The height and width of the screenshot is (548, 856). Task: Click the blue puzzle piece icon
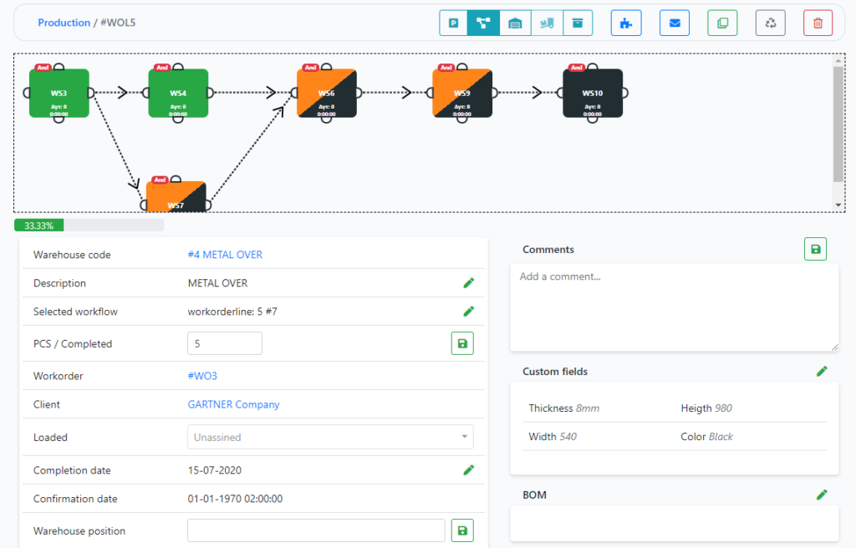tap(625, 23)
